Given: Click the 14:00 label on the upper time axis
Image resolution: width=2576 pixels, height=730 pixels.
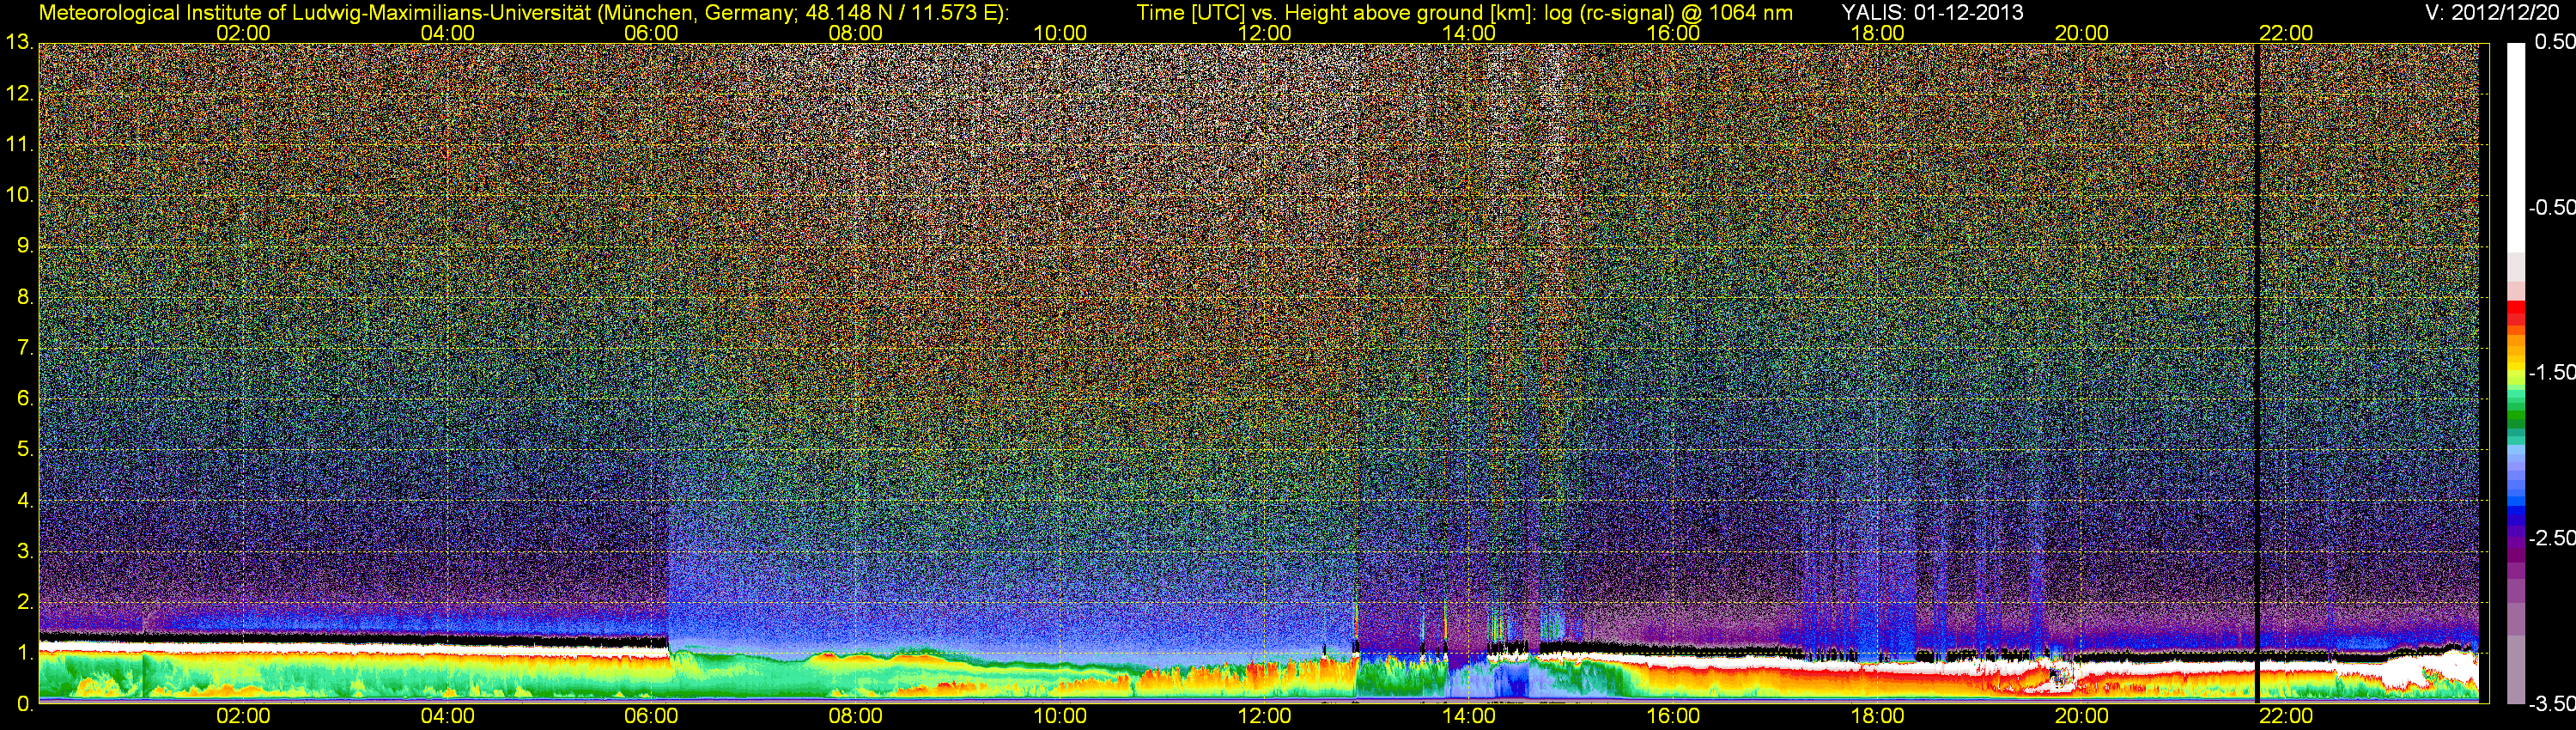Looking at the screenshot, I should pyautogui.click(x=1469, y=33).
